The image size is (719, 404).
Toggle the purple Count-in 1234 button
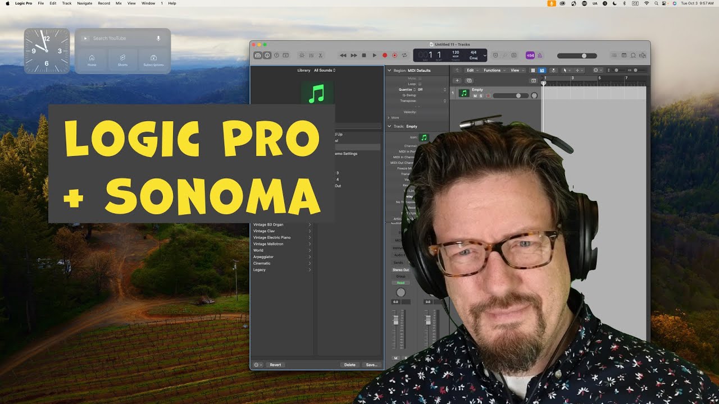[530, 55]
